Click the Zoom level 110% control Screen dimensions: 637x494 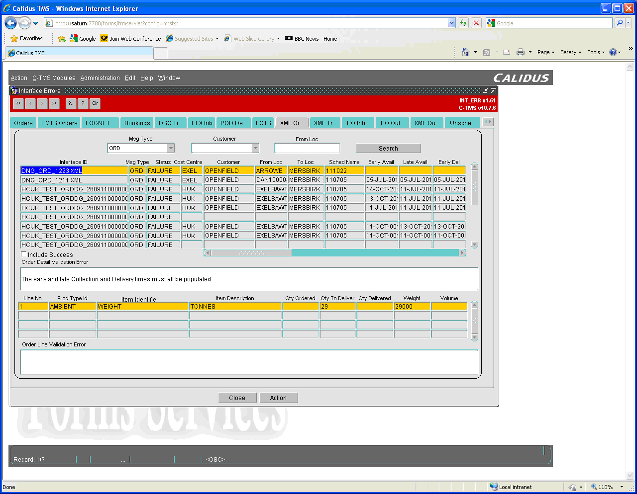[607, 487]
